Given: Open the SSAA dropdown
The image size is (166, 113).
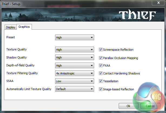Looking at the screenshot, I should [x=75, y=81].
